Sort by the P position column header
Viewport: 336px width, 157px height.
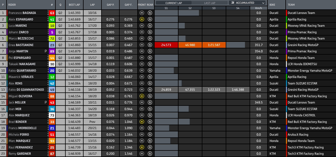3,5
